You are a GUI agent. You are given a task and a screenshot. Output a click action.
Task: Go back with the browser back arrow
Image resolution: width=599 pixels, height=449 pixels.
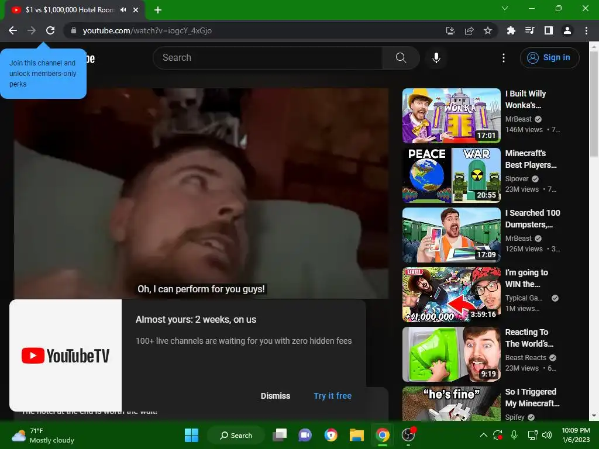pos(13,30)
